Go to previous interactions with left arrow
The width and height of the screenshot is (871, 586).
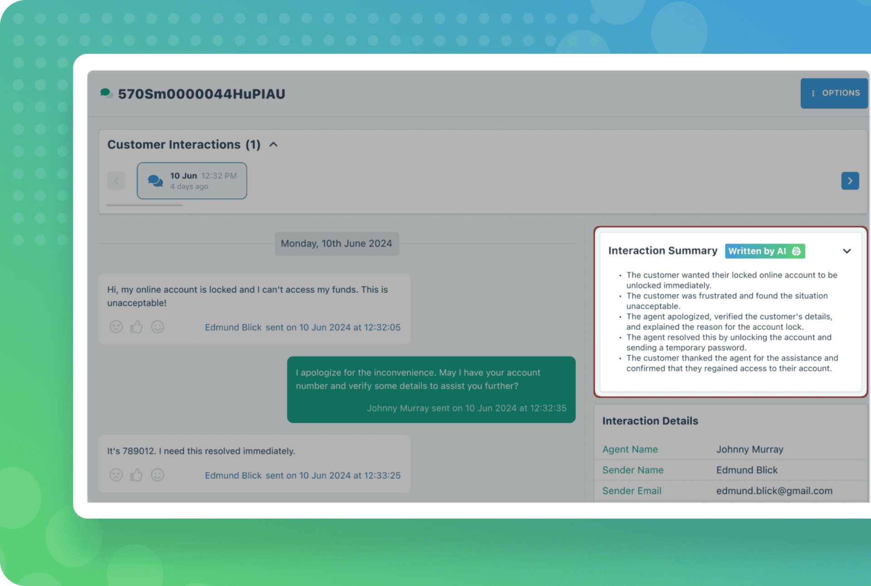pos(116,181)
